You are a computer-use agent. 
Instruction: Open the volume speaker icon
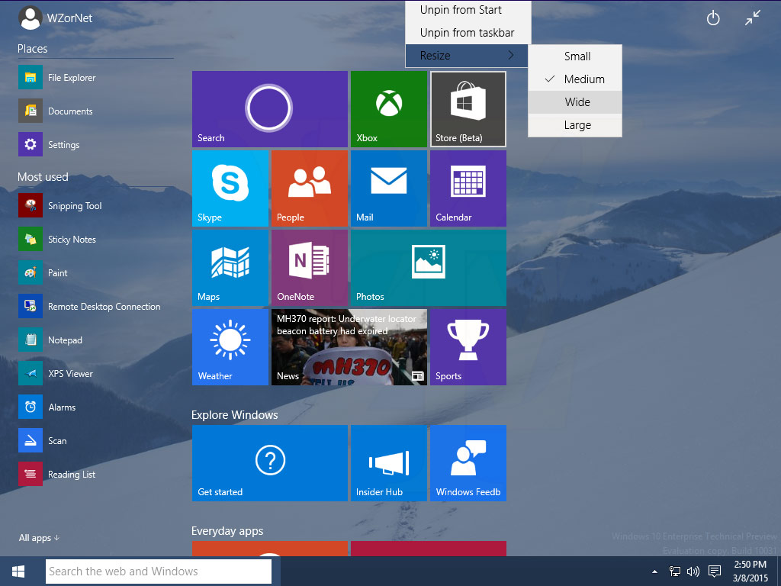(693, 571)
